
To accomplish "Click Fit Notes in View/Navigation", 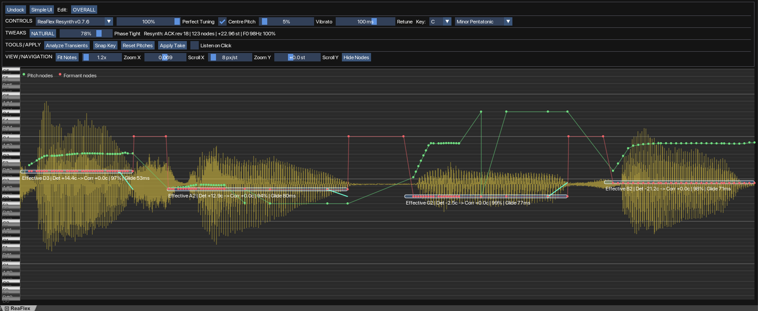I will [x=67, y=57].
